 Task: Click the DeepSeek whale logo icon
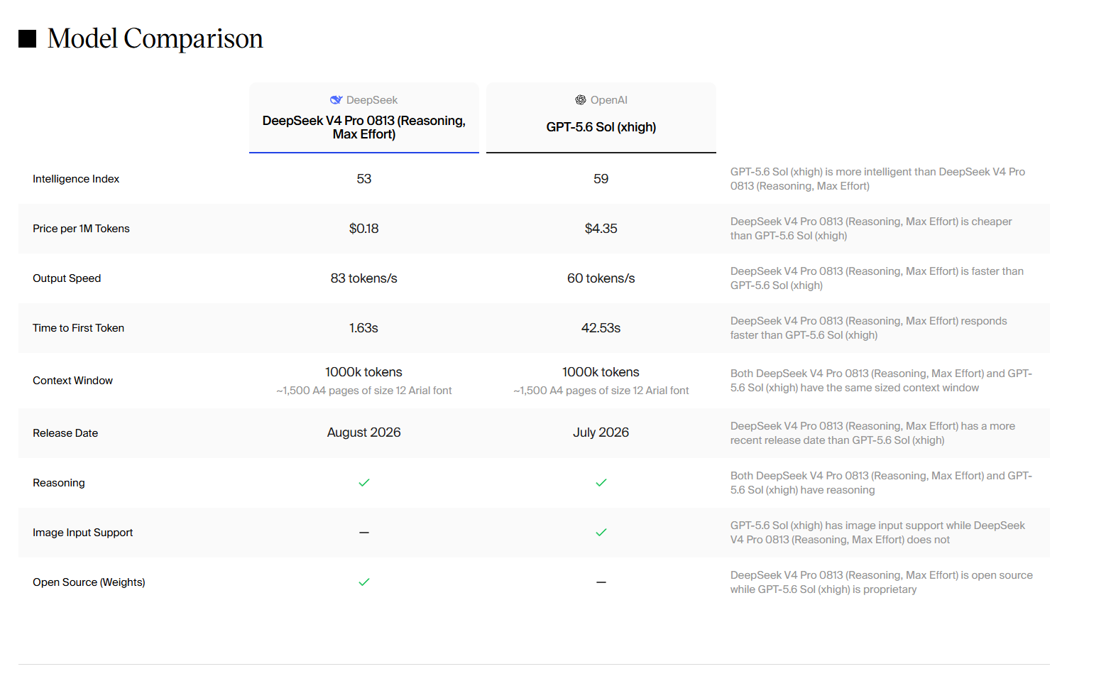click(x=336, y=100)
